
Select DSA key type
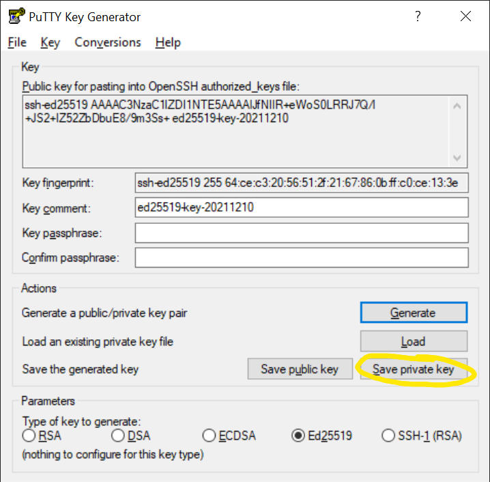tap(118, 436)
